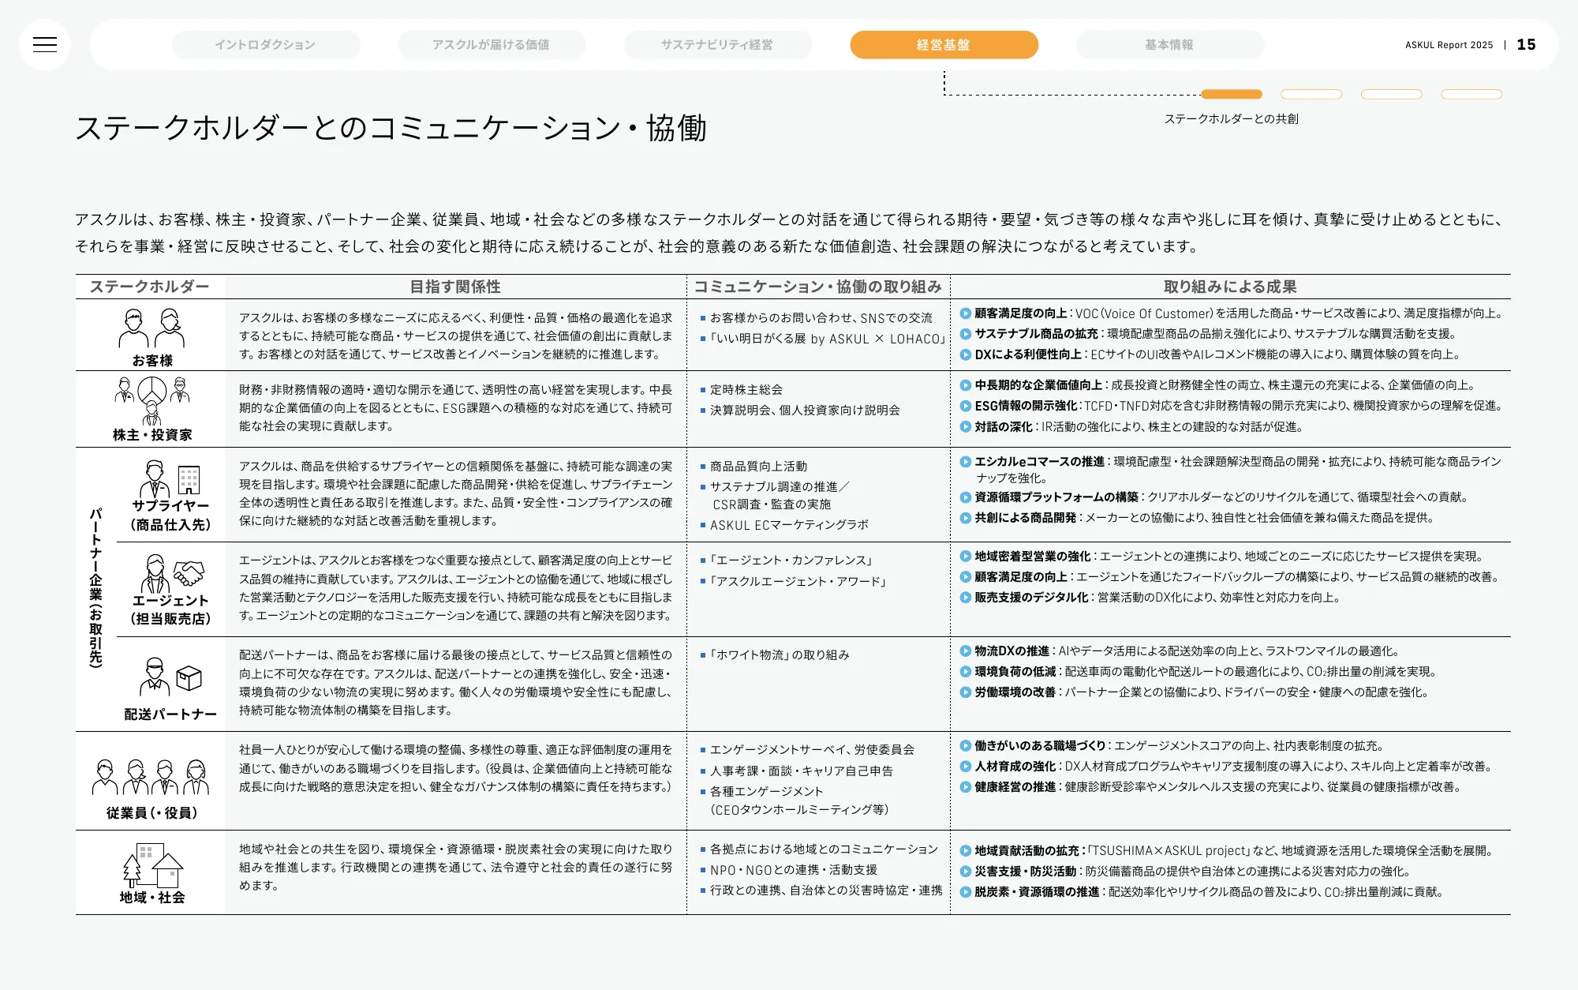This screenshot has height=990, width=1578.
Task: Click the page number 15
Action: tap(1527, 45)
